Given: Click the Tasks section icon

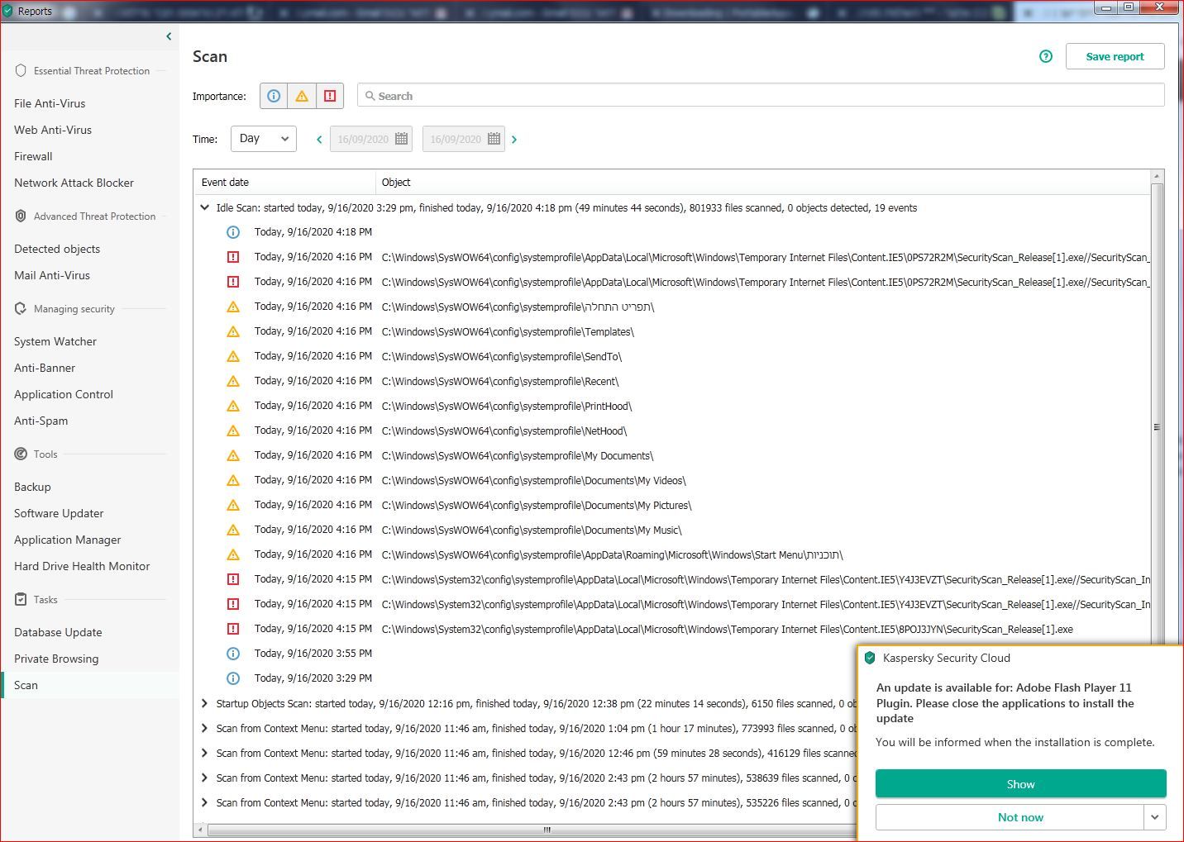Looking at the screenshot, I should (21, 599).
